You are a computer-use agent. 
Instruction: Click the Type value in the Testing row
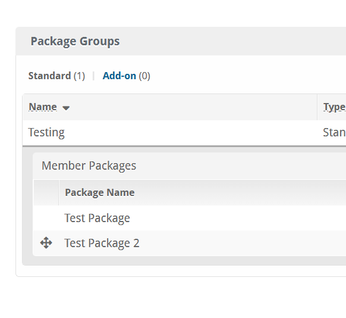tap(334, 133)
